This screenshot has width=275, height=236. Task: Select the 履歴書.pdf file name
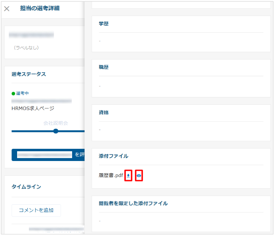[111, 176]
